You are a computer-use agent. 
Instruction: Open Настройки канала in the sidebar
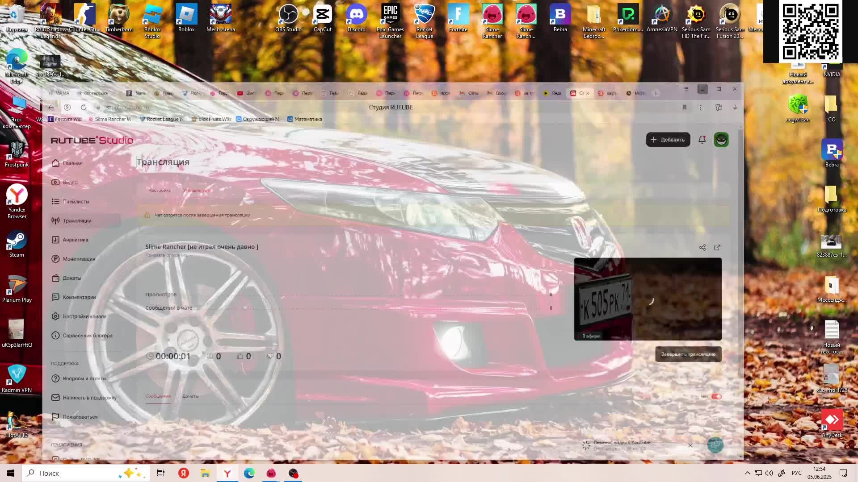[x=84, y=316]
